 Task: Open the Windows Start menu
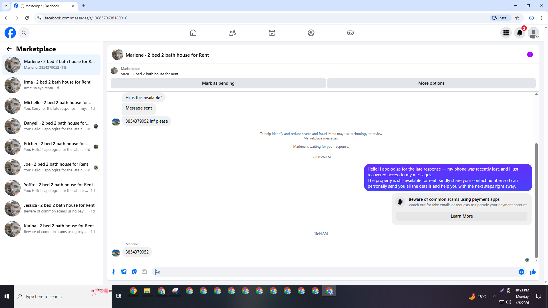[x=7, y=297]
